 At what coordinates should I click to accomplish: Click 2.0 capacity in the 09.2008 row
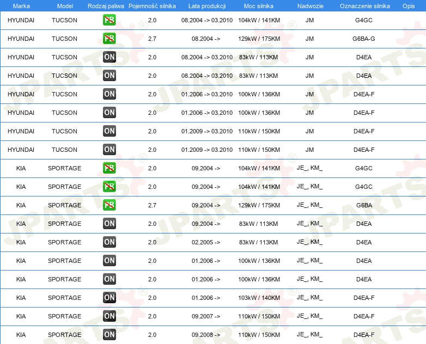(152, 335)
